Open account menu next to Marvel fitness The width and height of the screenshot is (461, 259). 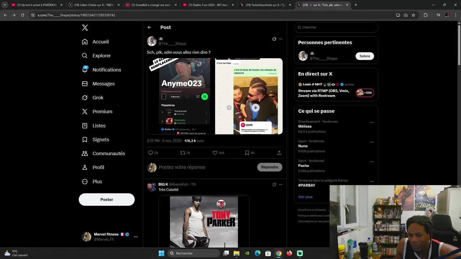click(136, 237)
